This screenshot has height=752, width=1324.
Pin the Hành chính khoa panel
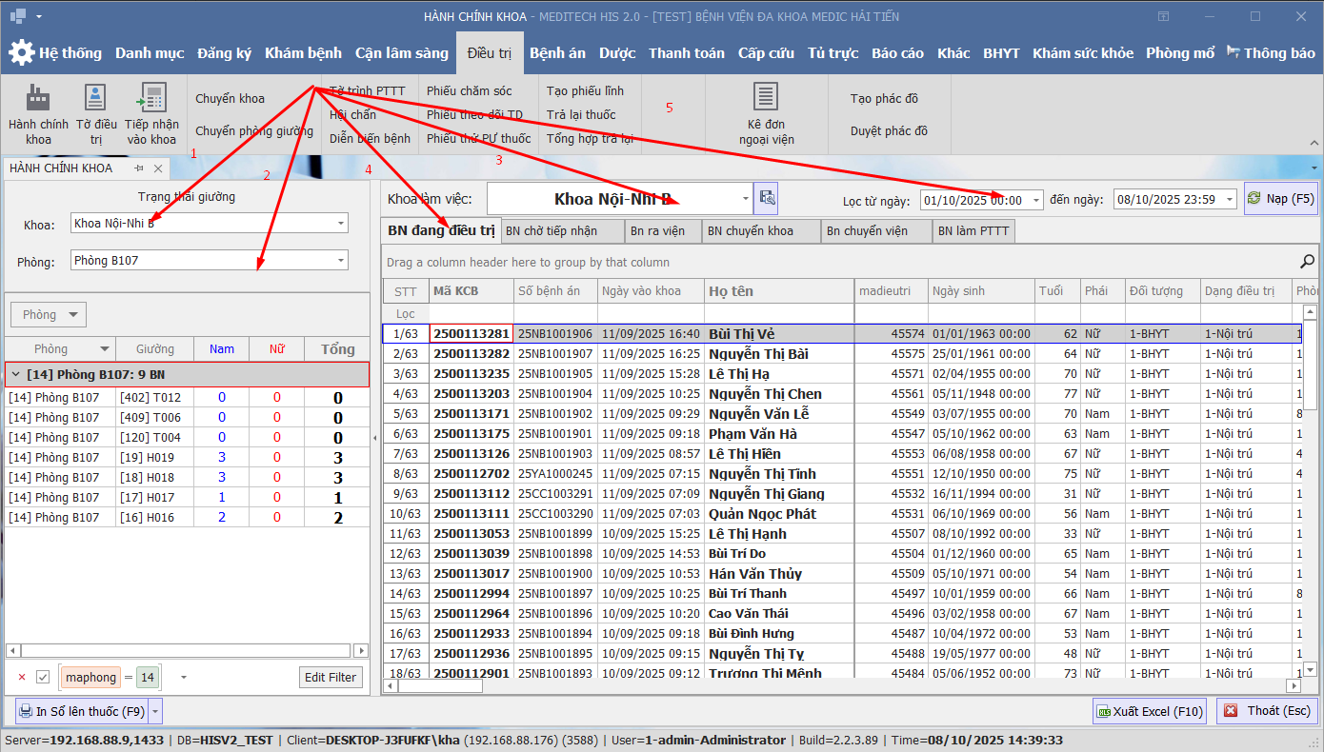pyautogui.click(x=139, y=168)
